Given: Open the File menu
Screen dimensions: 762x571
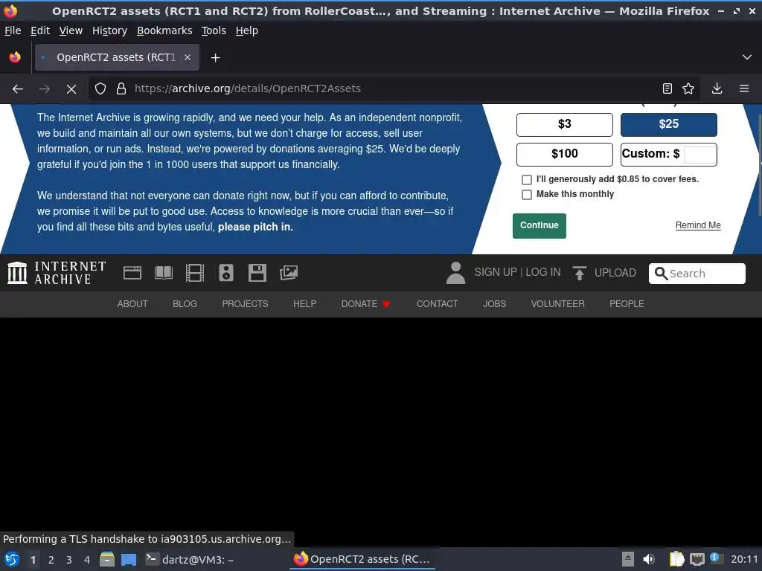Looking at the screenshot, I should [x=13, y=30].
